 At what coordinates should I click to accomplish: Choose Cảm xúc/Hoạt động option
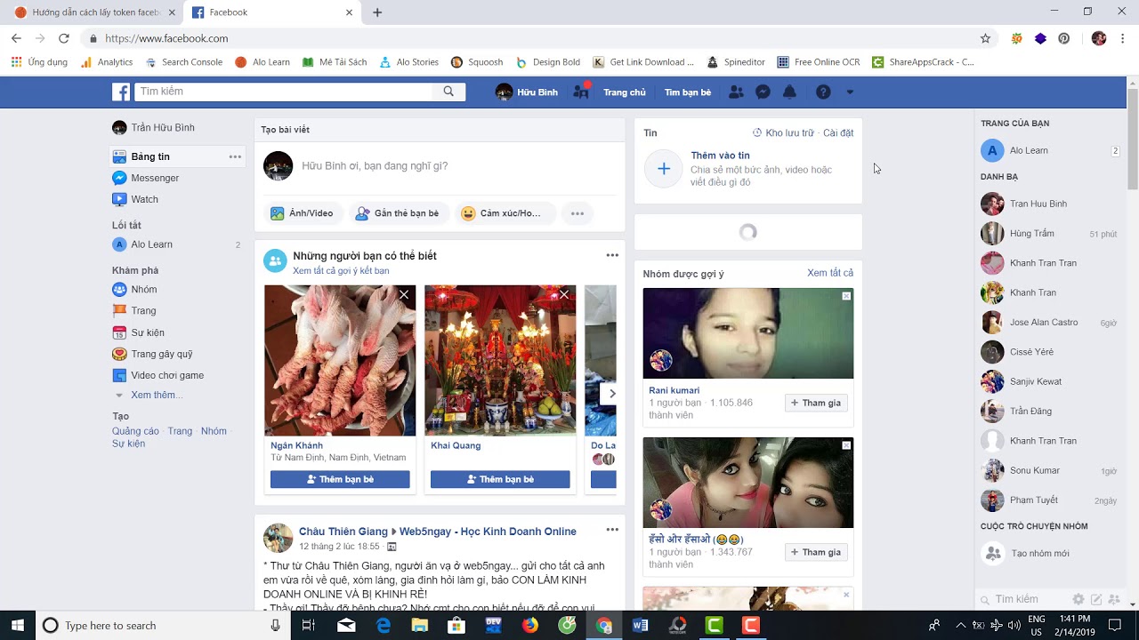point(504,213)
